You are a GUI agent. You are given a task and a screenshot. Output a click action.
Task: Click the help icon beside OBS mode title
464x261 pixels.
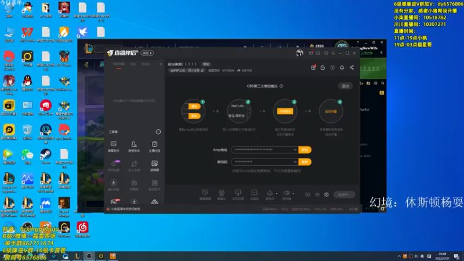(281, 86)
